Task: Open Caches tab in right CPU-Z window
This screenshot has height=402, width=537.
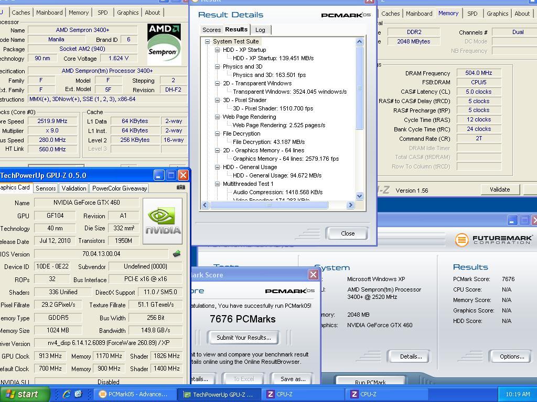Action: pos(390,14)
